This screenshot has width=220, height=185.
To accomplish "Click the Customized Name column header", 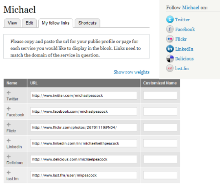I will [160, 83].
